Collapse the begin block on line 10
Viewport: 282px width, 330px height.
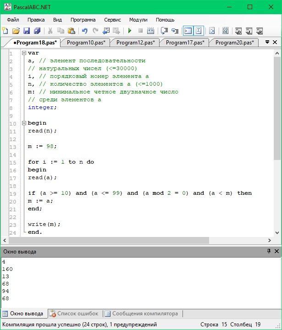tap(24, 123)
